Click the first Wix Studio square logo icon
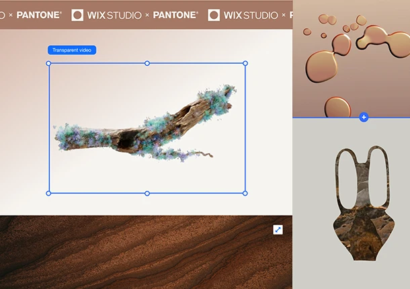This screenshot has height=289, width=410. [77, 14]
